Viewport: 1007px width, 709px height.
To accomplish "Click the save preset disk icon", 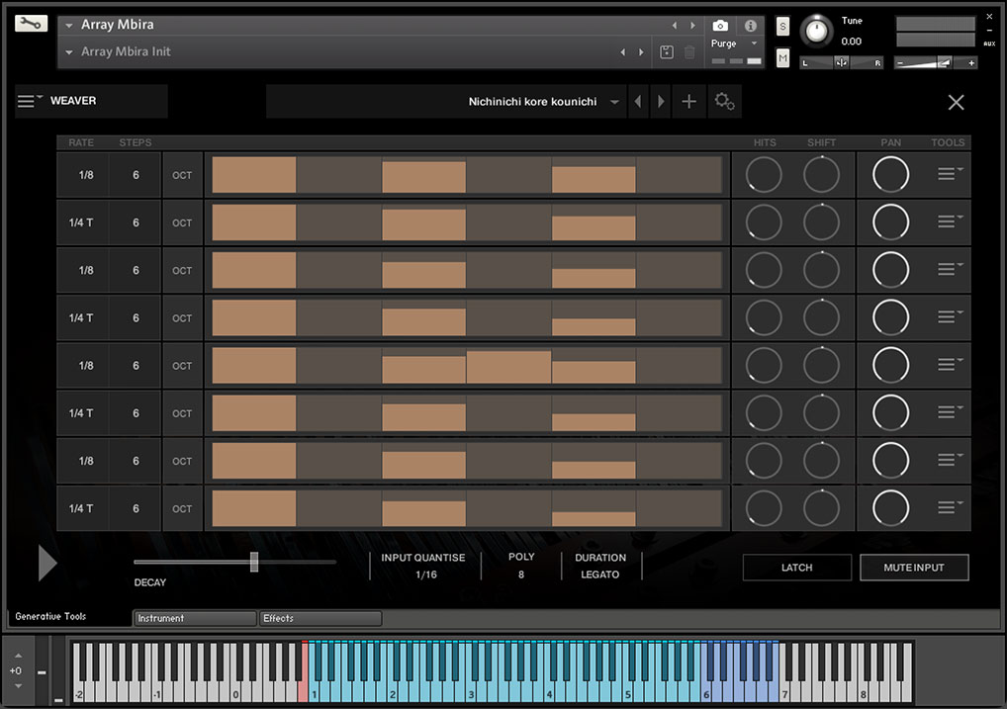I will pos(667,52).
